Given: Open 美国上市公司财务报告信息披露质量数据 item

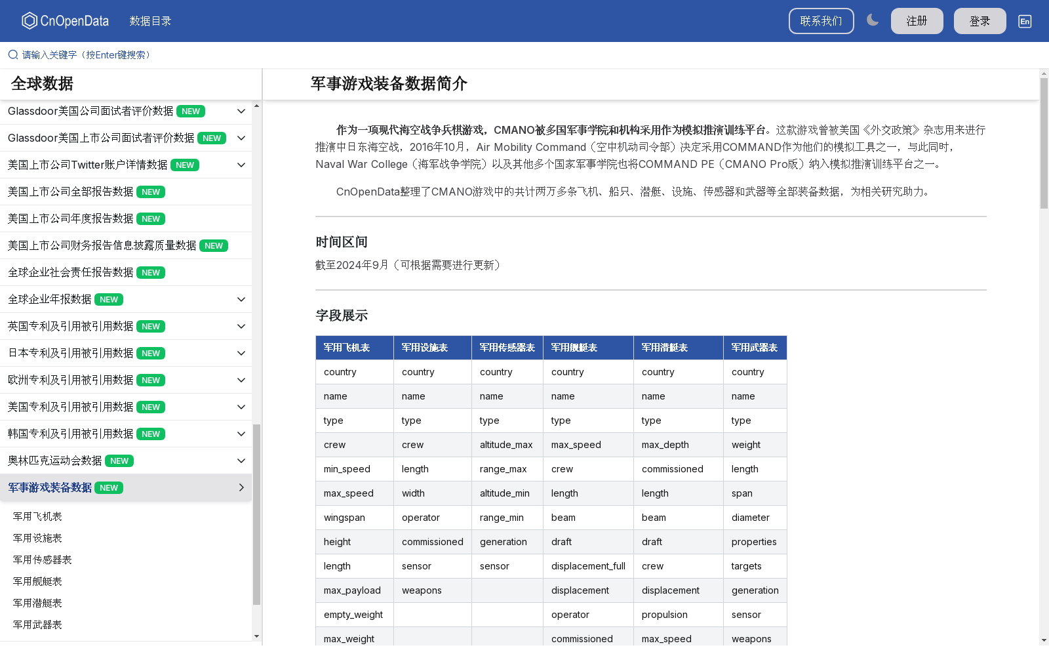Looking at the screenshot, I should pos(126,246).
